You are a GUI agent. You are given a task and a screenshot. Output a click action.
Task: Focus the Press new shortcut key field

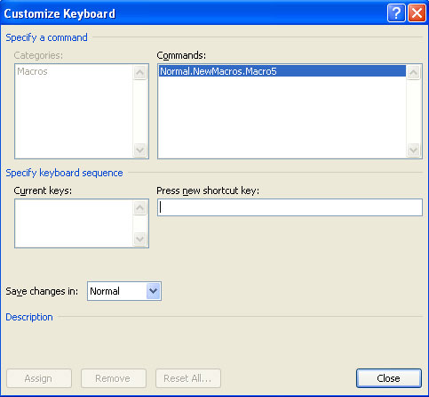[x=290, y=207]
